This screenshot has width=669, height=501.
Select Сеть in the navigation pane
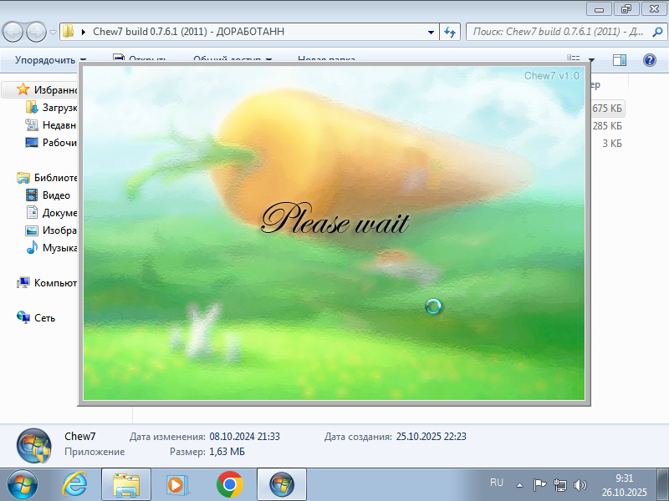pos(44,317)
